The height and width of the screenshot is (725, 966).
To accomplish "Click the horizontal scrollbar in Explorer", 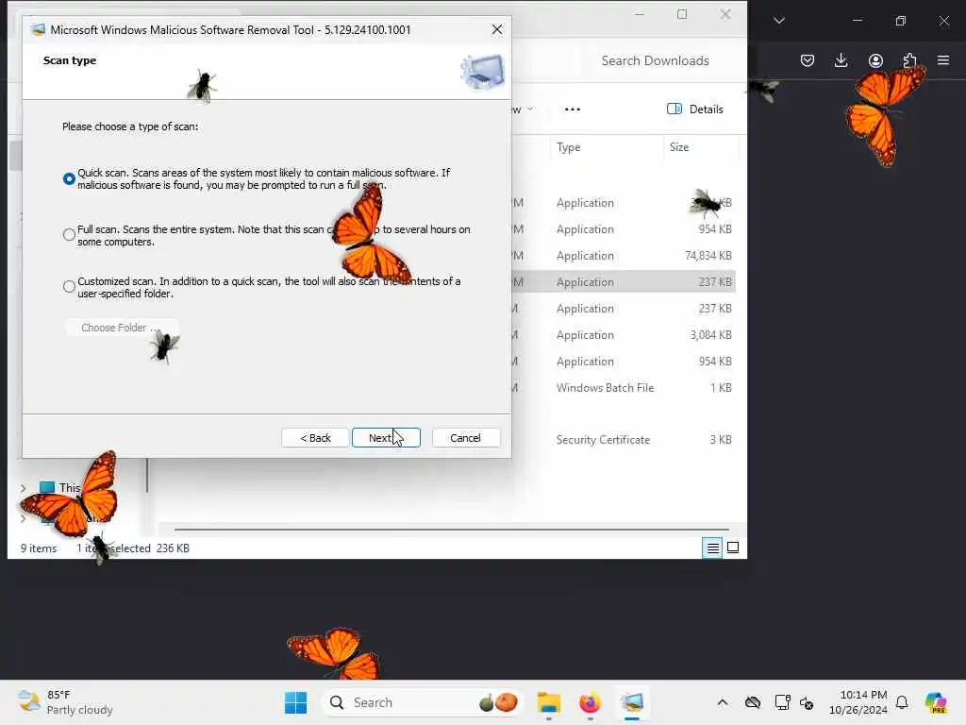I will click(x=452, y=530).
